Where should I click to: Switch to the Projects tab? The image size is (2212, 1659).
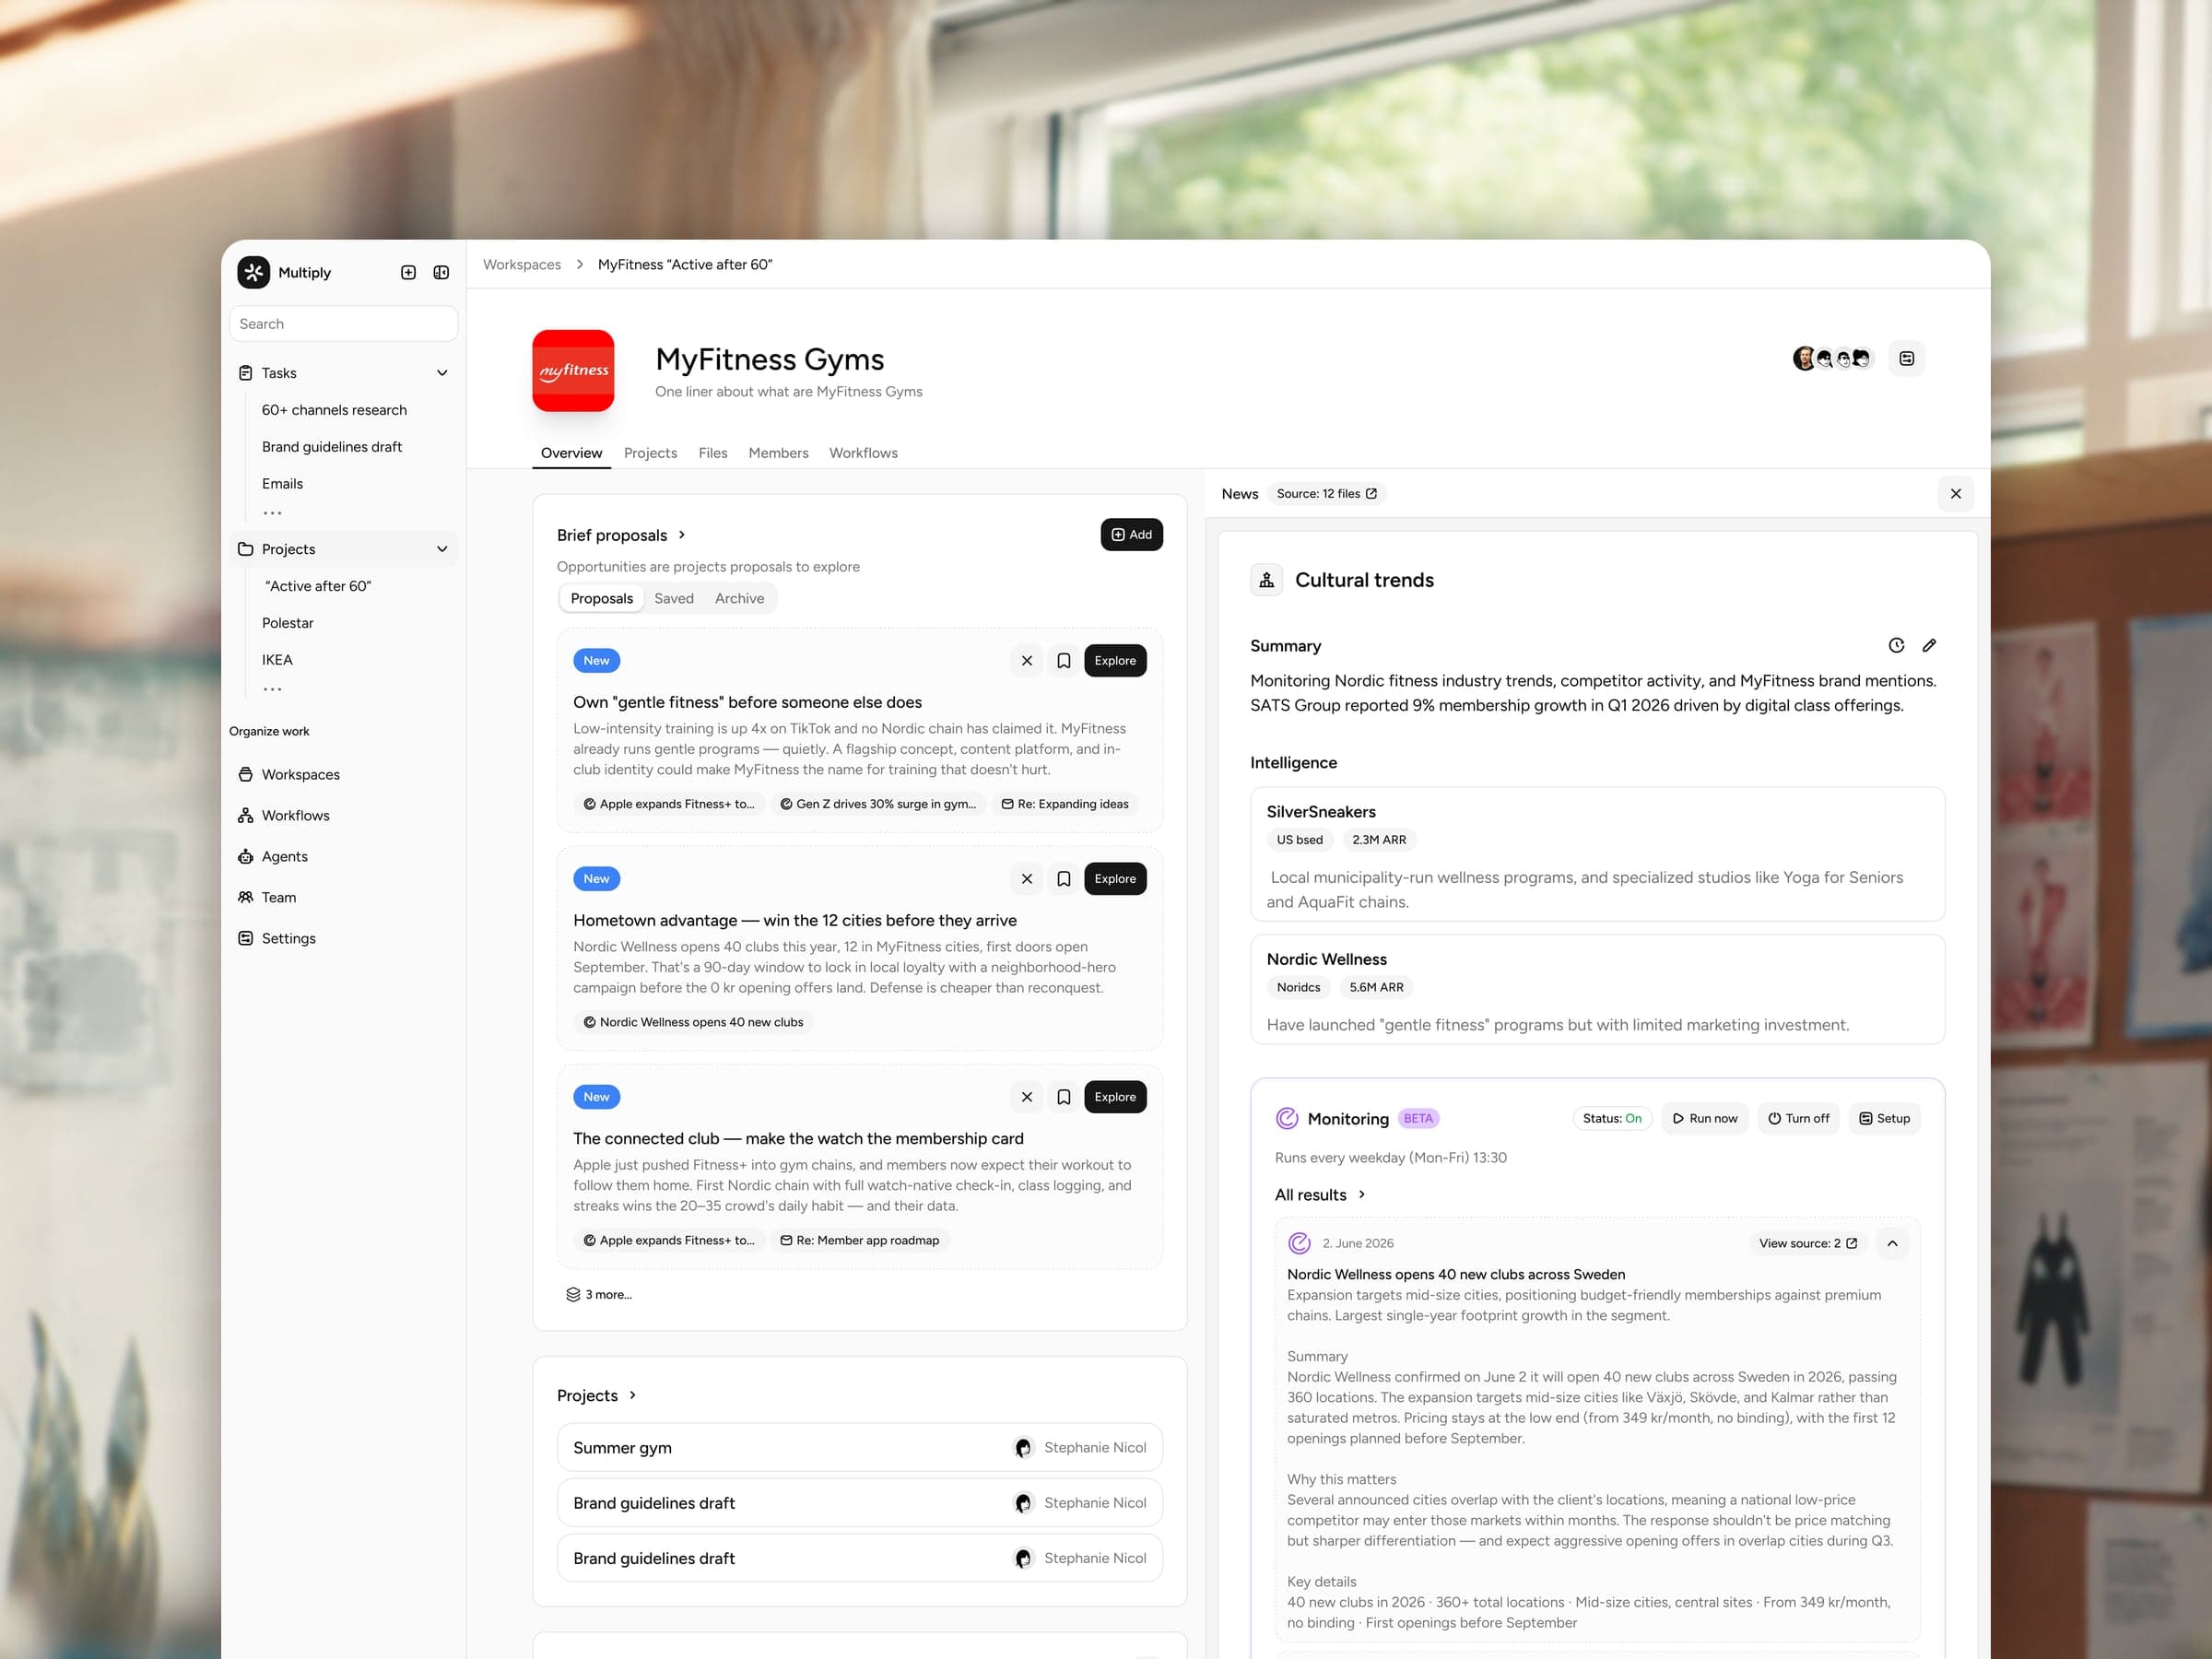tap(650, 453)
